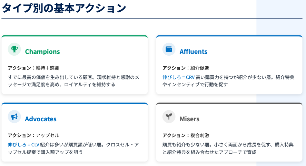
Task: Click the Misers seedling icon
Action: (169, 117)
